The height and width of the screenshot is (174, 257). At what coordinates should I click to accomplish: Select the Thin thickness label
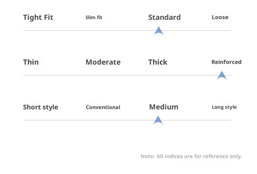[31, 62]
